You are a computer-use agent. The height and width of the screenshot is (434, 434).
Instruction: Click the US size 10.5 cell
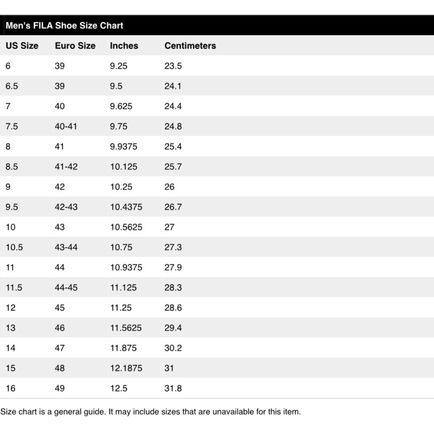[x=14, y=247]
